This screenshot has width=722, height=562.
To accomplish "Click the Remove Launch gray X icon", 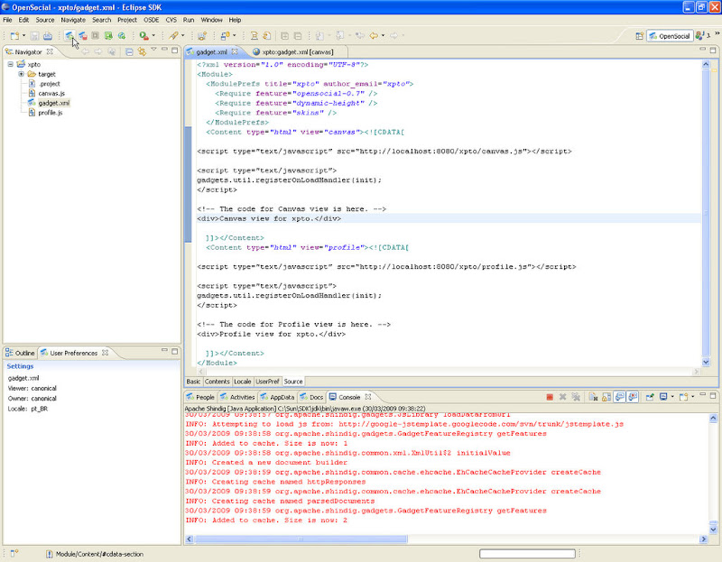I will [562, 397].
